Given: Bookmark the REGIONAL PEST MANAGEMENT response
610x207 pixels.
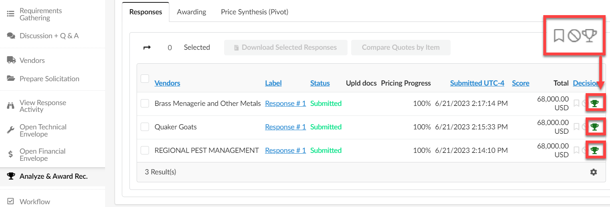Looking at the screenshot, I should (x=576, y=150).
